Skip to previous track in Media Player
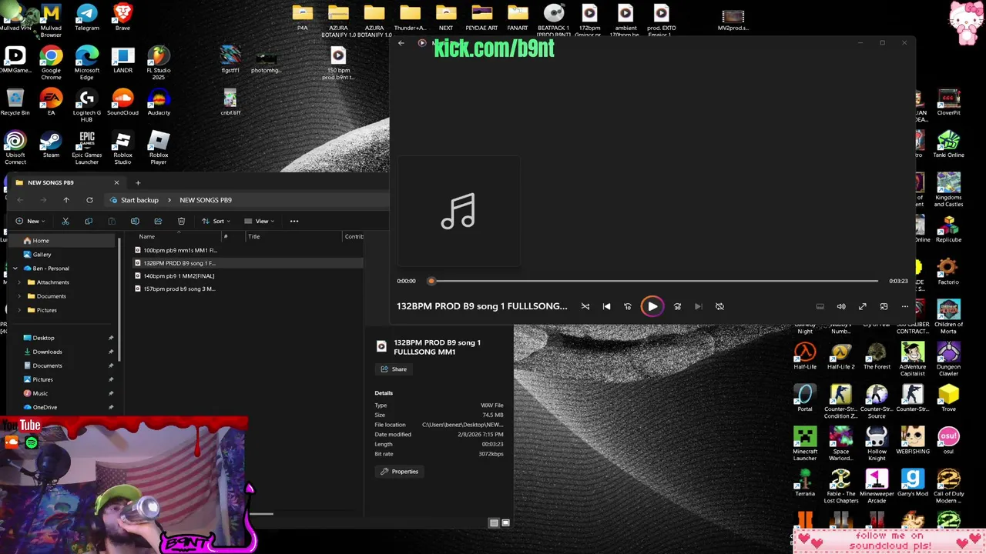This screenshot has width=986, height=554. [x=606, y=306]
